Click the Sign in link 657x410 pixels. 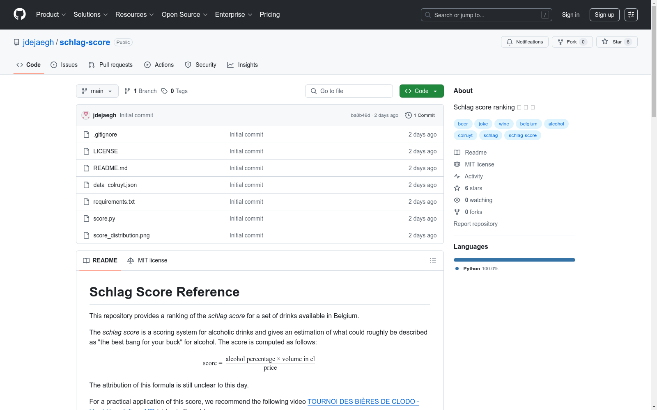(571, 15)
